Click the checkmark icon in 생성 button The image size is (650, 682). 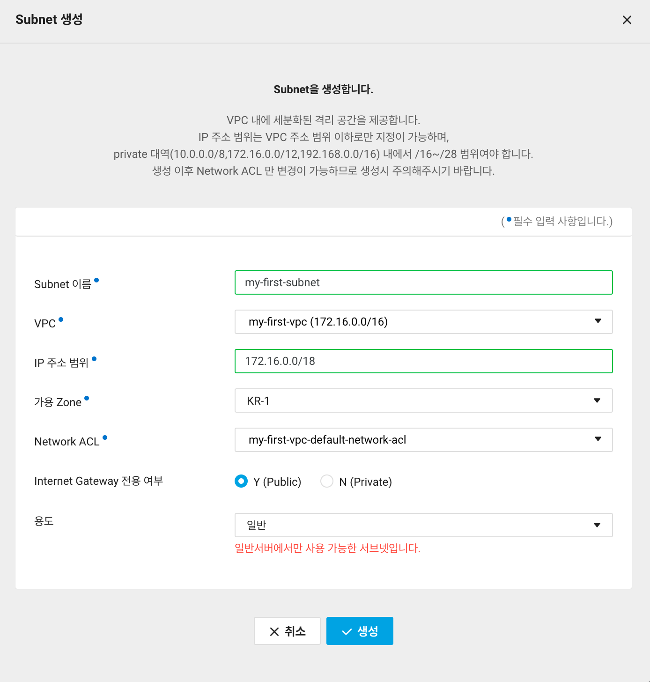(347, 631)
